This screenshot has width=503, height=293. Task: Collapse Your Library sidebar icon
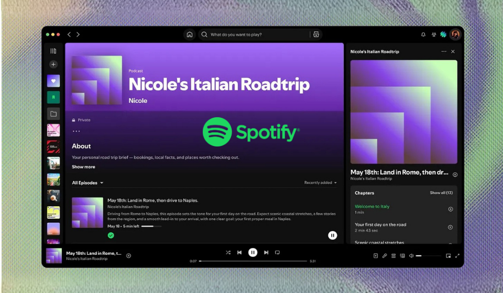53,51
